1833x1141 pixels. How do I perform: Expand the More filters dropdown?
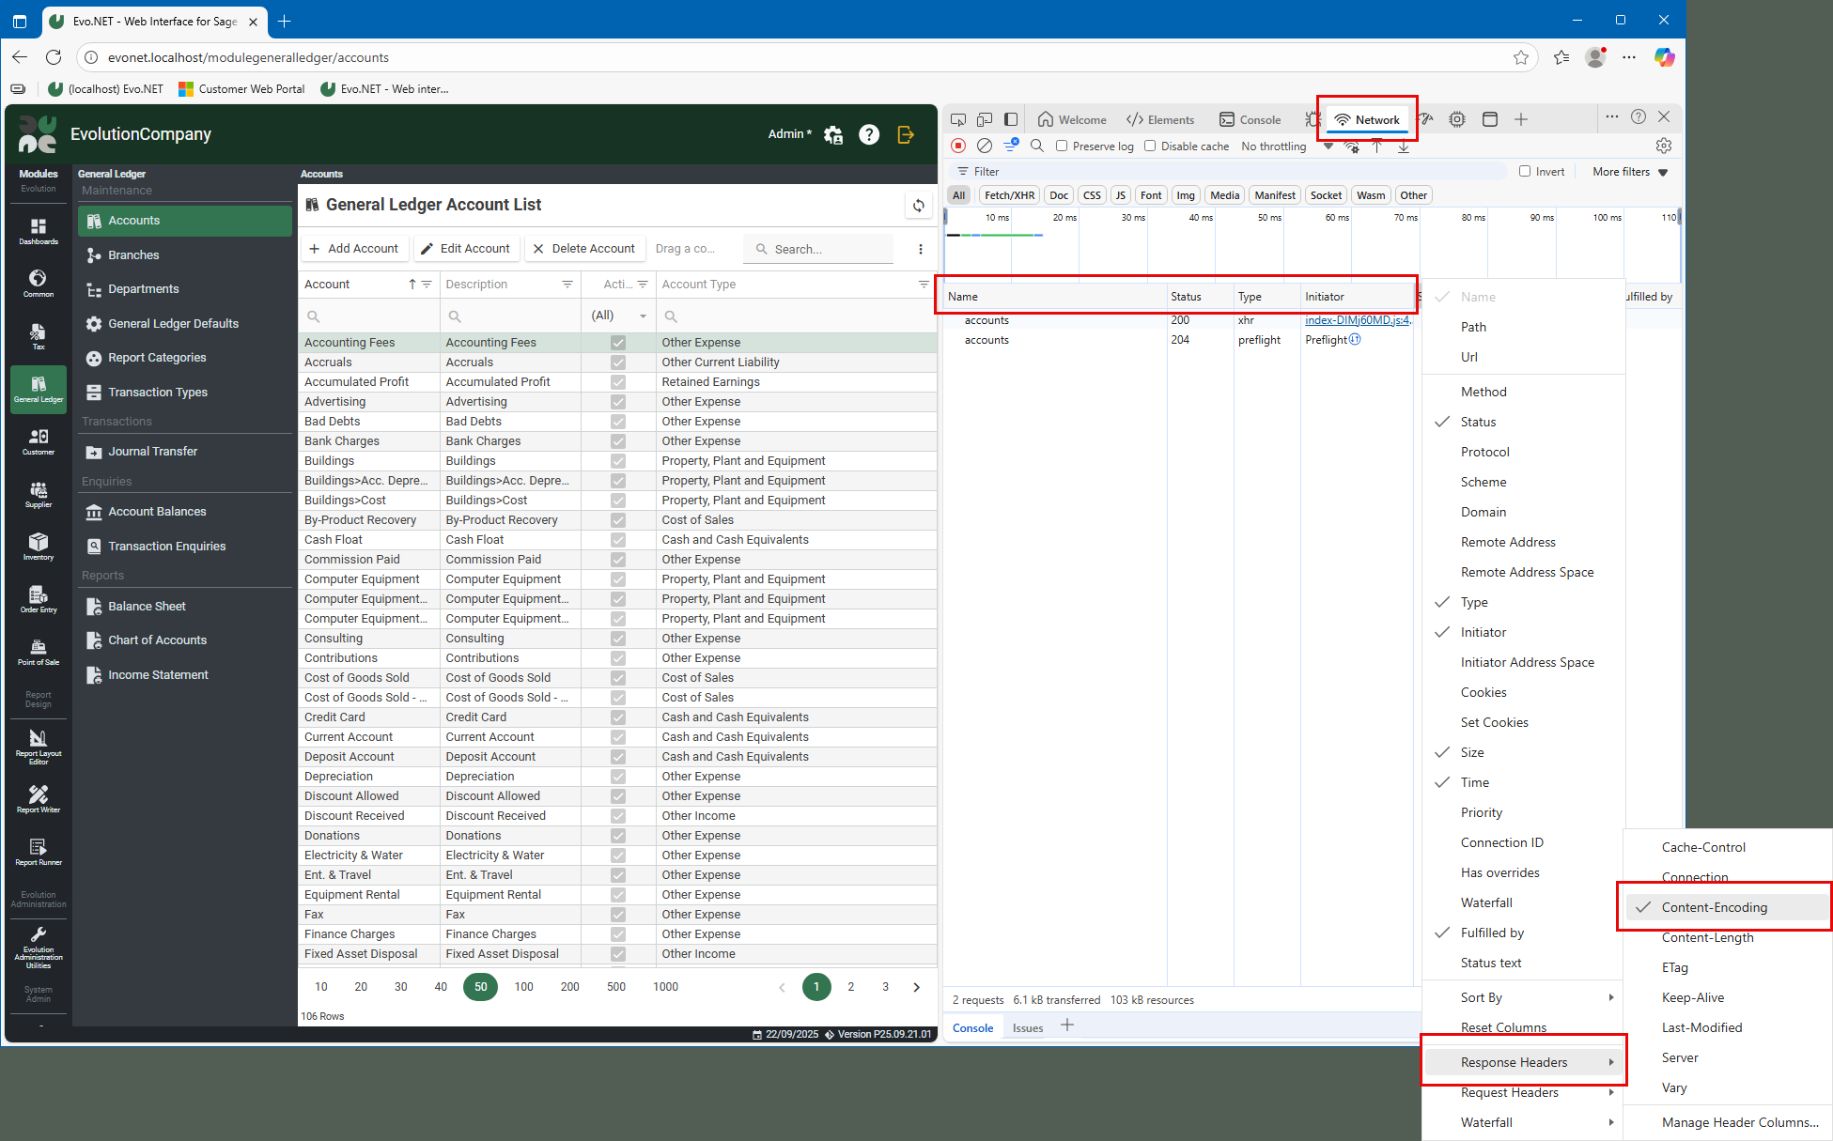click(x=1629, y=172)
